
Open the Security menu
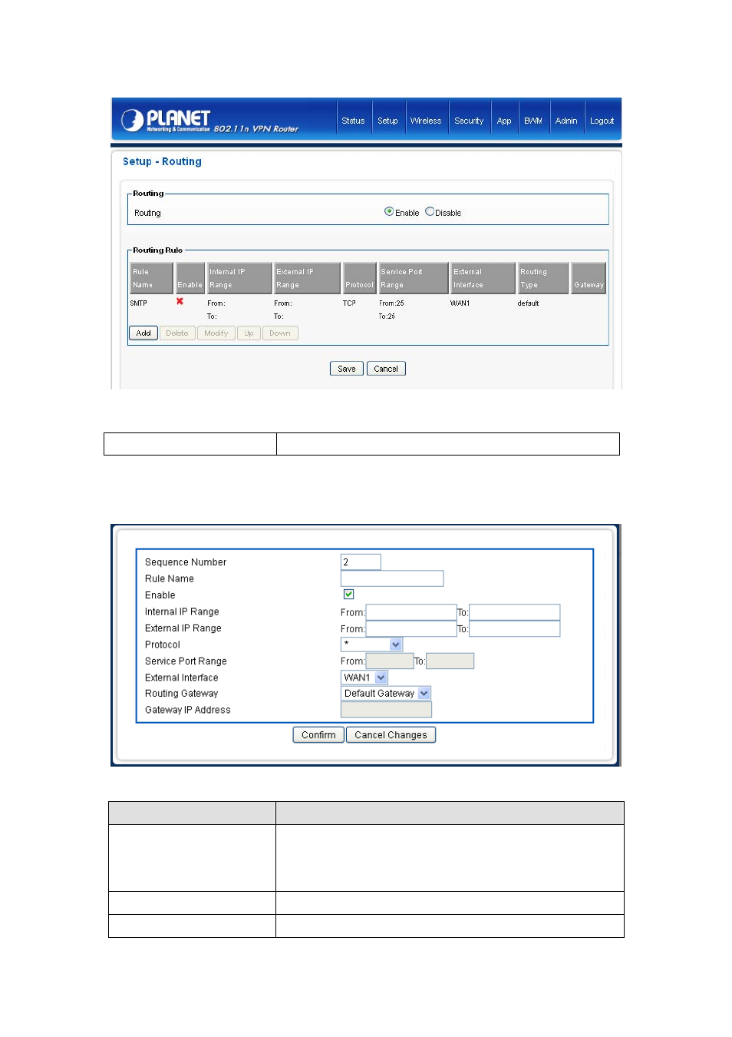tap(469, 121)
